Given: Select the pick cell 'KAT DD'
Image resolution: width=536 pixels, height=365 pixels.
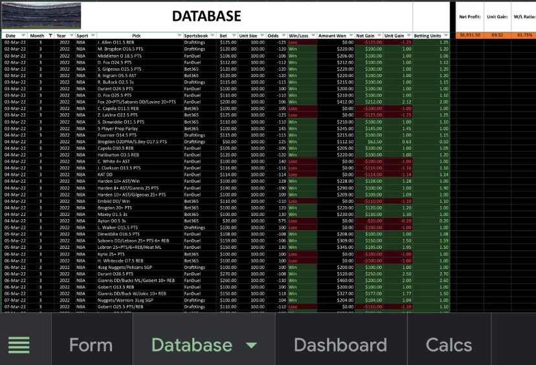Looking at the screenshot, I should [x=139, y=174].
